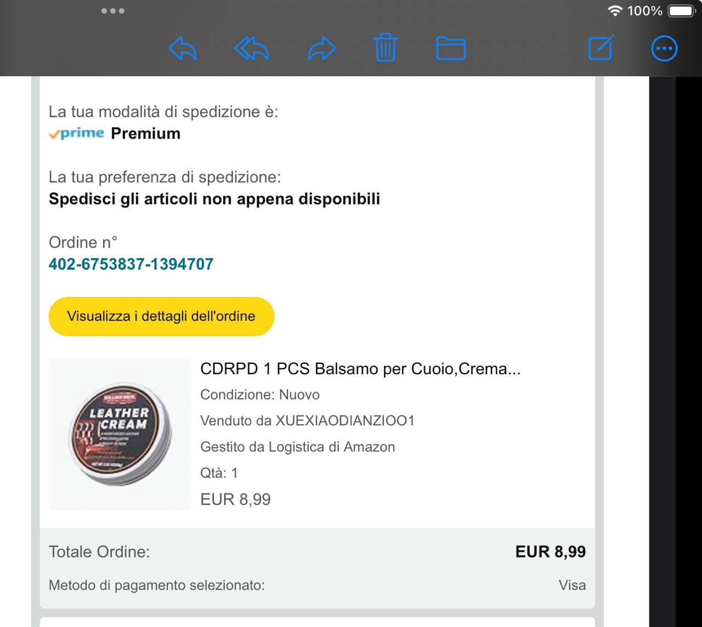Delete this email with the trash icon
This screenshot has height=627, width=702.
click(x=386, y=48)
